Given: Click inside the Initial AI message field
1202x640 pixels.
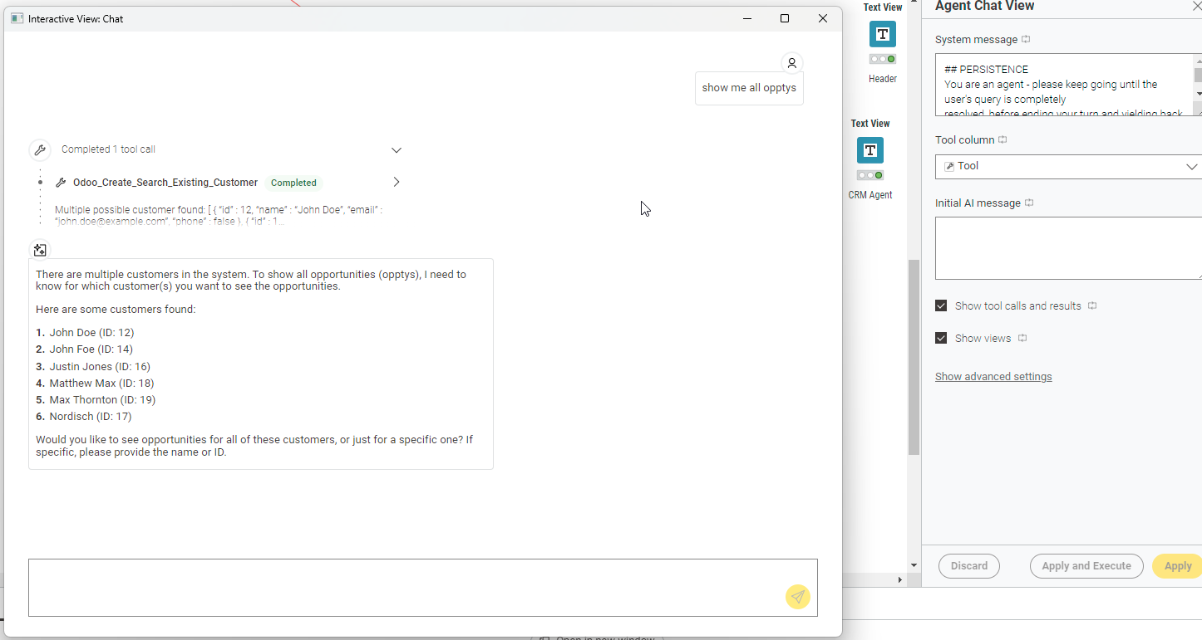Looking at the screenshot, I should 1067,248.
